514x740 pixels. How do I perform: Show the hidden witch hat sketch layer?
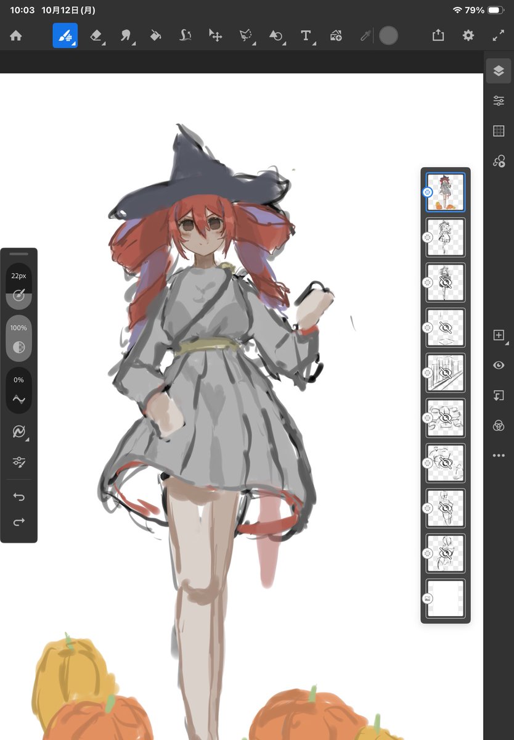[446, 282]
